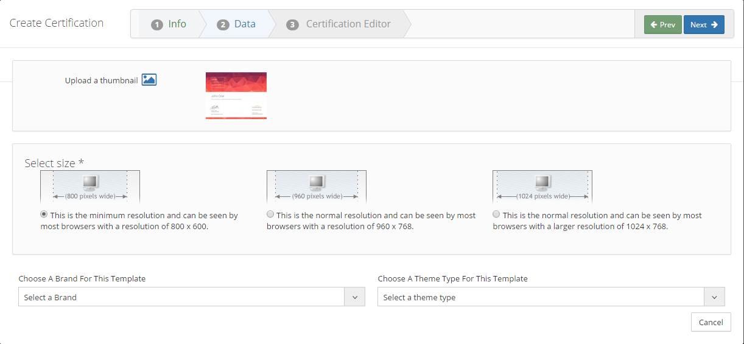Click the step 2 number badge
744x344 pixels.
[x=223, y=25]
